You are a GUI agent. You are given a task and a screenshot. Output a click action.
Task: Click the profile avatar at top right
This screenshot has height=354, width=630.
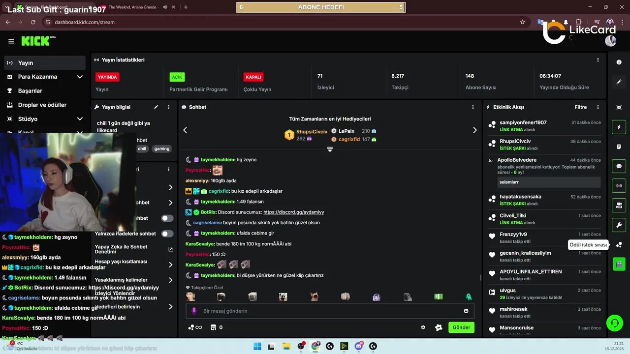[x=610, y=41]
